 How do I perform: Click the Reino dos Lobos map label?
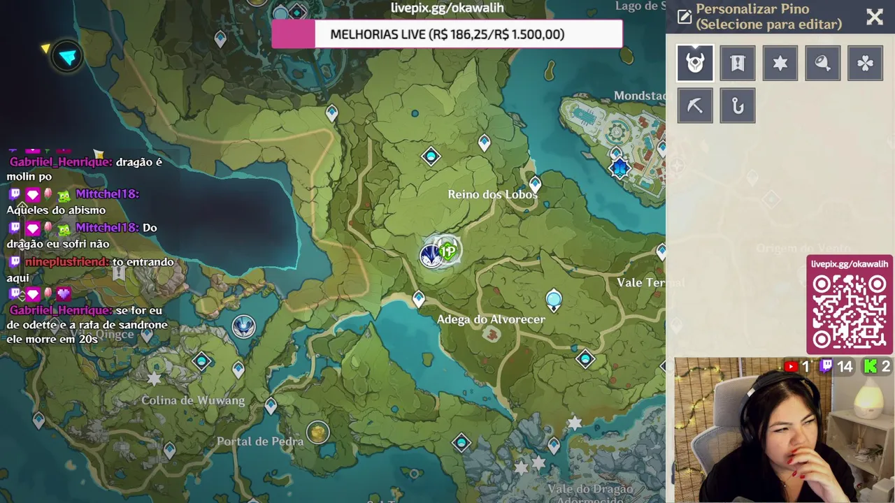[492, 194]
